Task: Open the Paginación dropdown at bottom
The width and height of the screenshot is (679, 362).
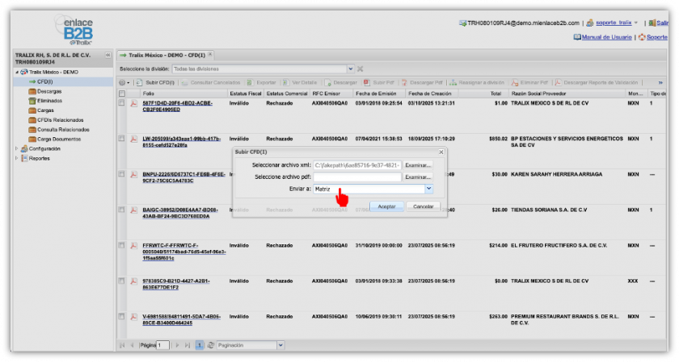Action: (x=280, y=345)
